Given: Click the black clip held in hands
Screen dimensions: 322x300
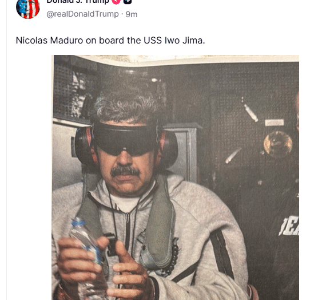Looking at the screenshot, I should click(x=111, y=244).
